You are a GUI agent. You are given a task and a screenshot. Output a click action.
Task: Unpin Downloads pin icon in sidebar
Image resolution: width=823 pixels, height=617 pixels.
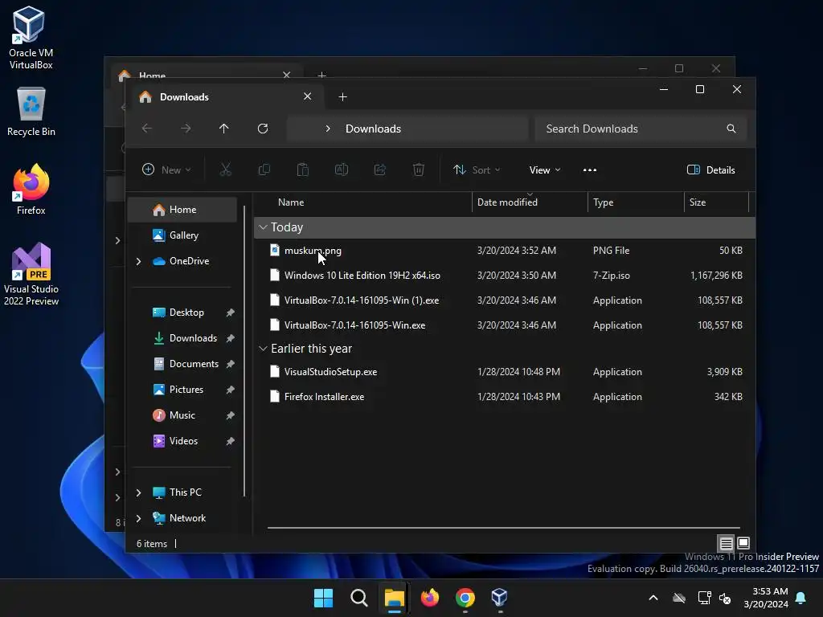point(230,338)
